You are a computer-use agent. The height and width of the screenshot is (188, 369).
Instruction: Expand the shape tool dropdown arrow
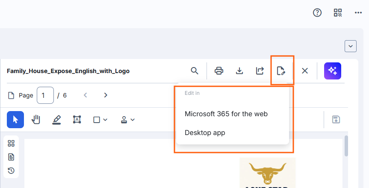click(105, 120)
